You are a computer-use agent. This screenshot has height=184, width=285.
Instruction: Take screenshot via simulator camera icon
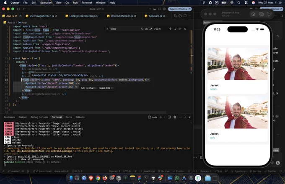[261, 14]
